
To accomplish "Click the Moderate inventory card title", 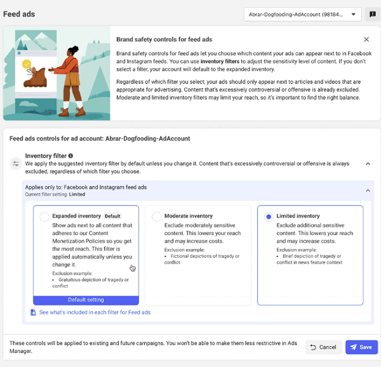I will point(189,216).
